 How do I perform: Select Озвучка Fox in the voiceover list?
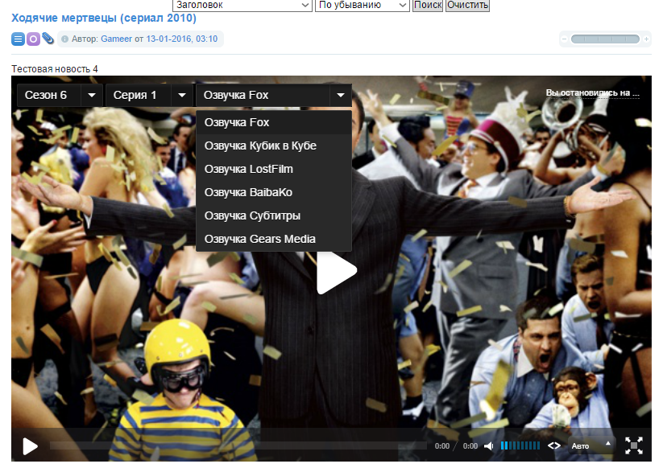tap(274, 122)
